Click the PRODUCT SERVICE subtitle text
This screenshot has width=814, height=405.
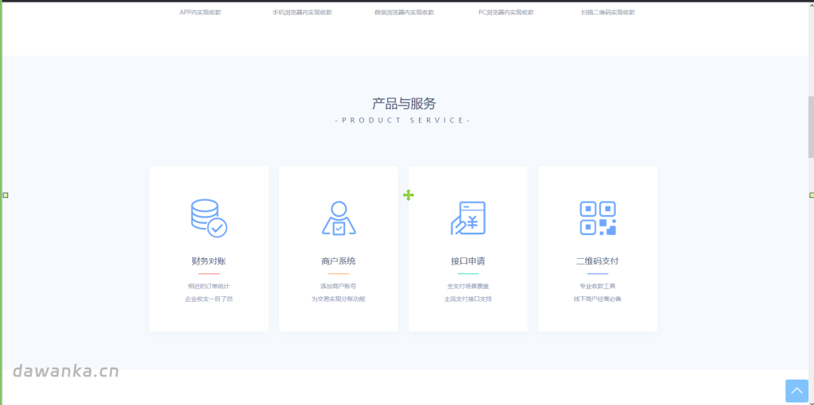pyautogui.click(x=403, y=120)
